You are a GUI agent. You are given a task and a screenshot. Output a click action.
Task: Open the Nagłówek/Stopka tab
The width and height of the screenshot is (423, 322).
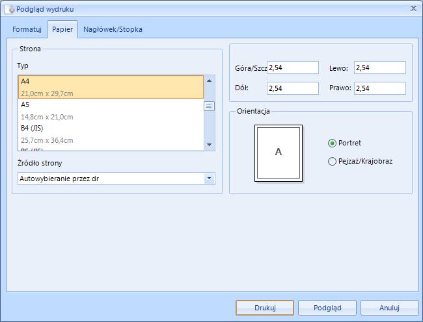[x=113, y=29]
